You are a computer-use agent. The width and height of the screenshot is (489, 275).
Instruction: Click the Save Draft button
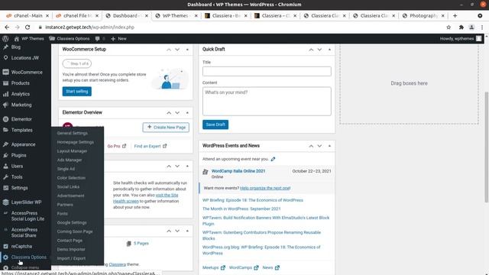215,125
